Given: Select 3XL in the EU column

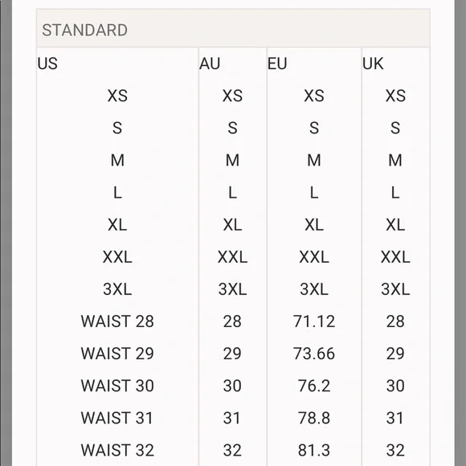Looking at the screenshot, I should tap(314, 289).
